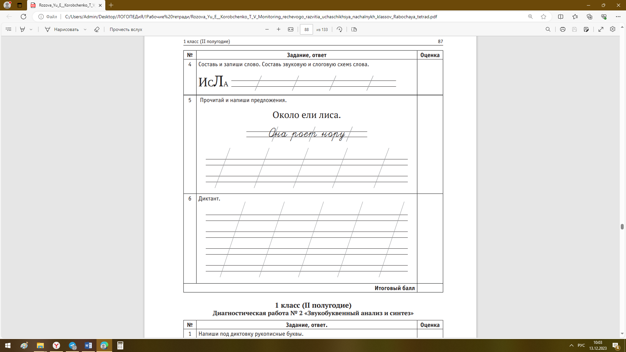Screen dimensions: 626x352
Task: Click the Нарисовать draw tool
Action: pyautogui.click(x=62, y=29)
